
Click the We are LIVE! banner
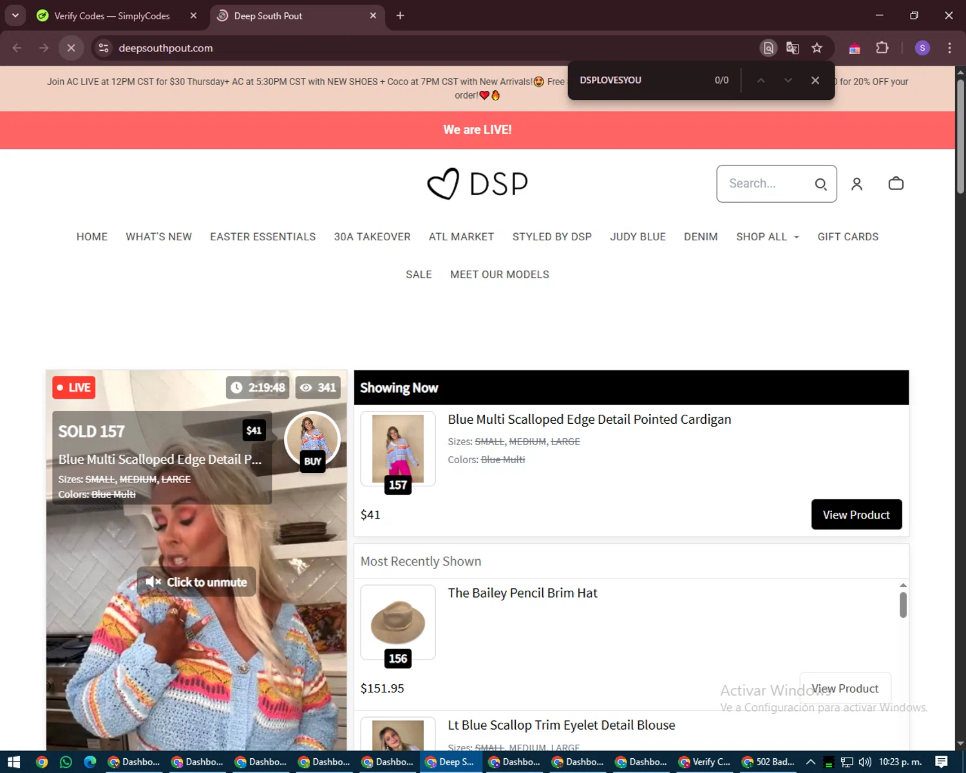coord(477,130)
